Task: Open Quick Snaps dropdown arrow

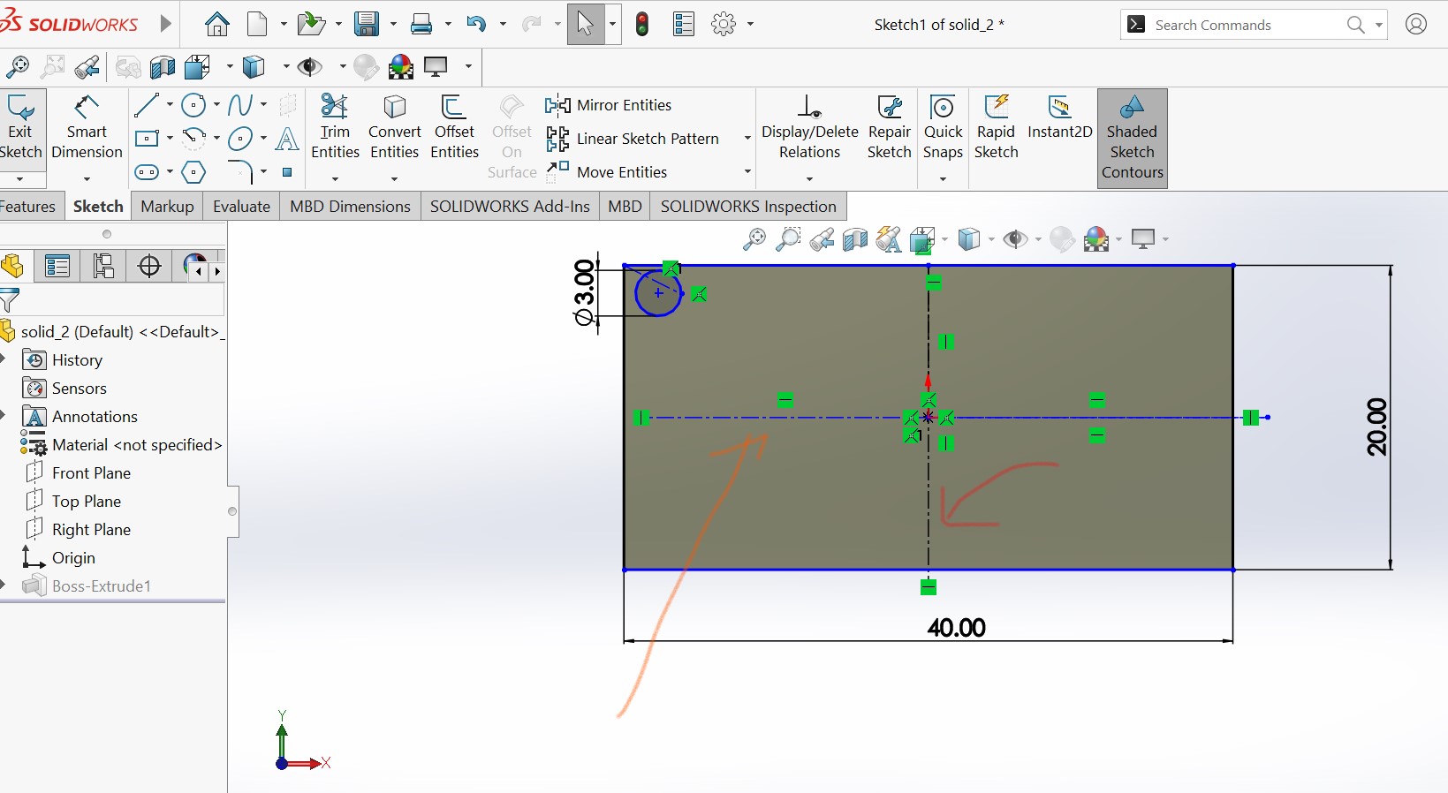Action: coord(943,179)
